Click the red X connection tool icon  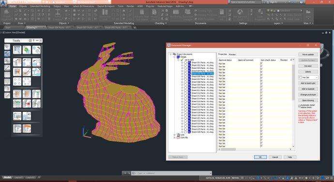click(27, 104)
